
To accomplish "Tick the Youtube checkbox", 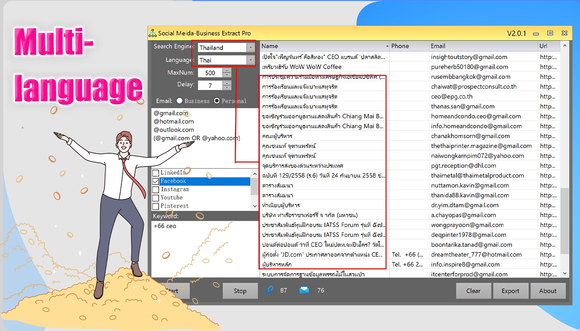I will [x=156, y=198].
